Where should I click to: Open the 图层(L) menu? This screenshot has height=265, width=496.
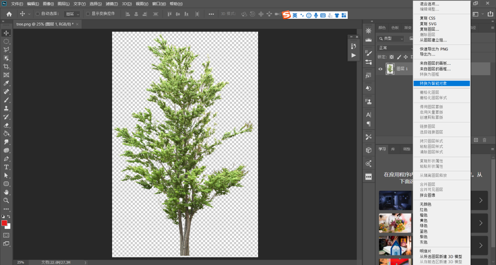click(63, 4)
